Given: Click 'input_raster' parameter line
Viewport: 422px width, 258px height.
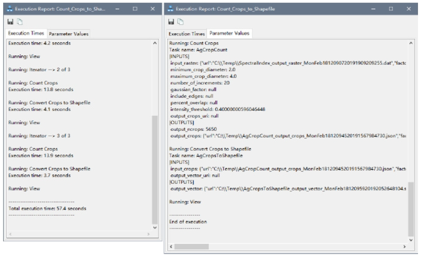Looking at the screenshot, I should (288, 63).
